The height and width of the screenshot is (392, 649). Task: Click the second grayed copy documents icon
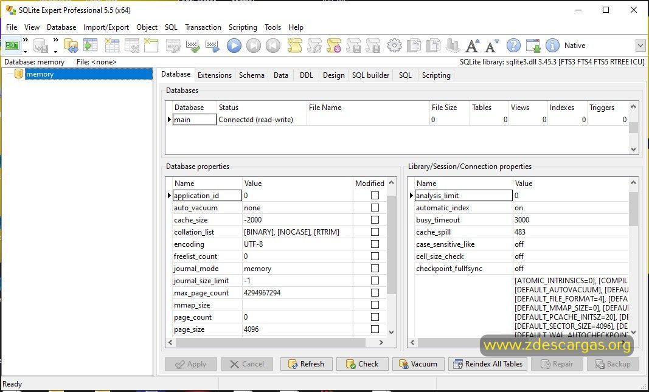[x=433, y=46]
